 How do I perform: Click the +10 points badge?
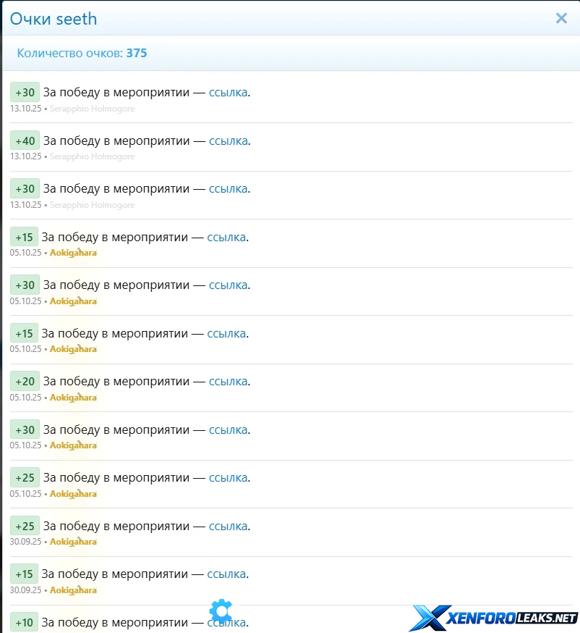coord(24,622)
